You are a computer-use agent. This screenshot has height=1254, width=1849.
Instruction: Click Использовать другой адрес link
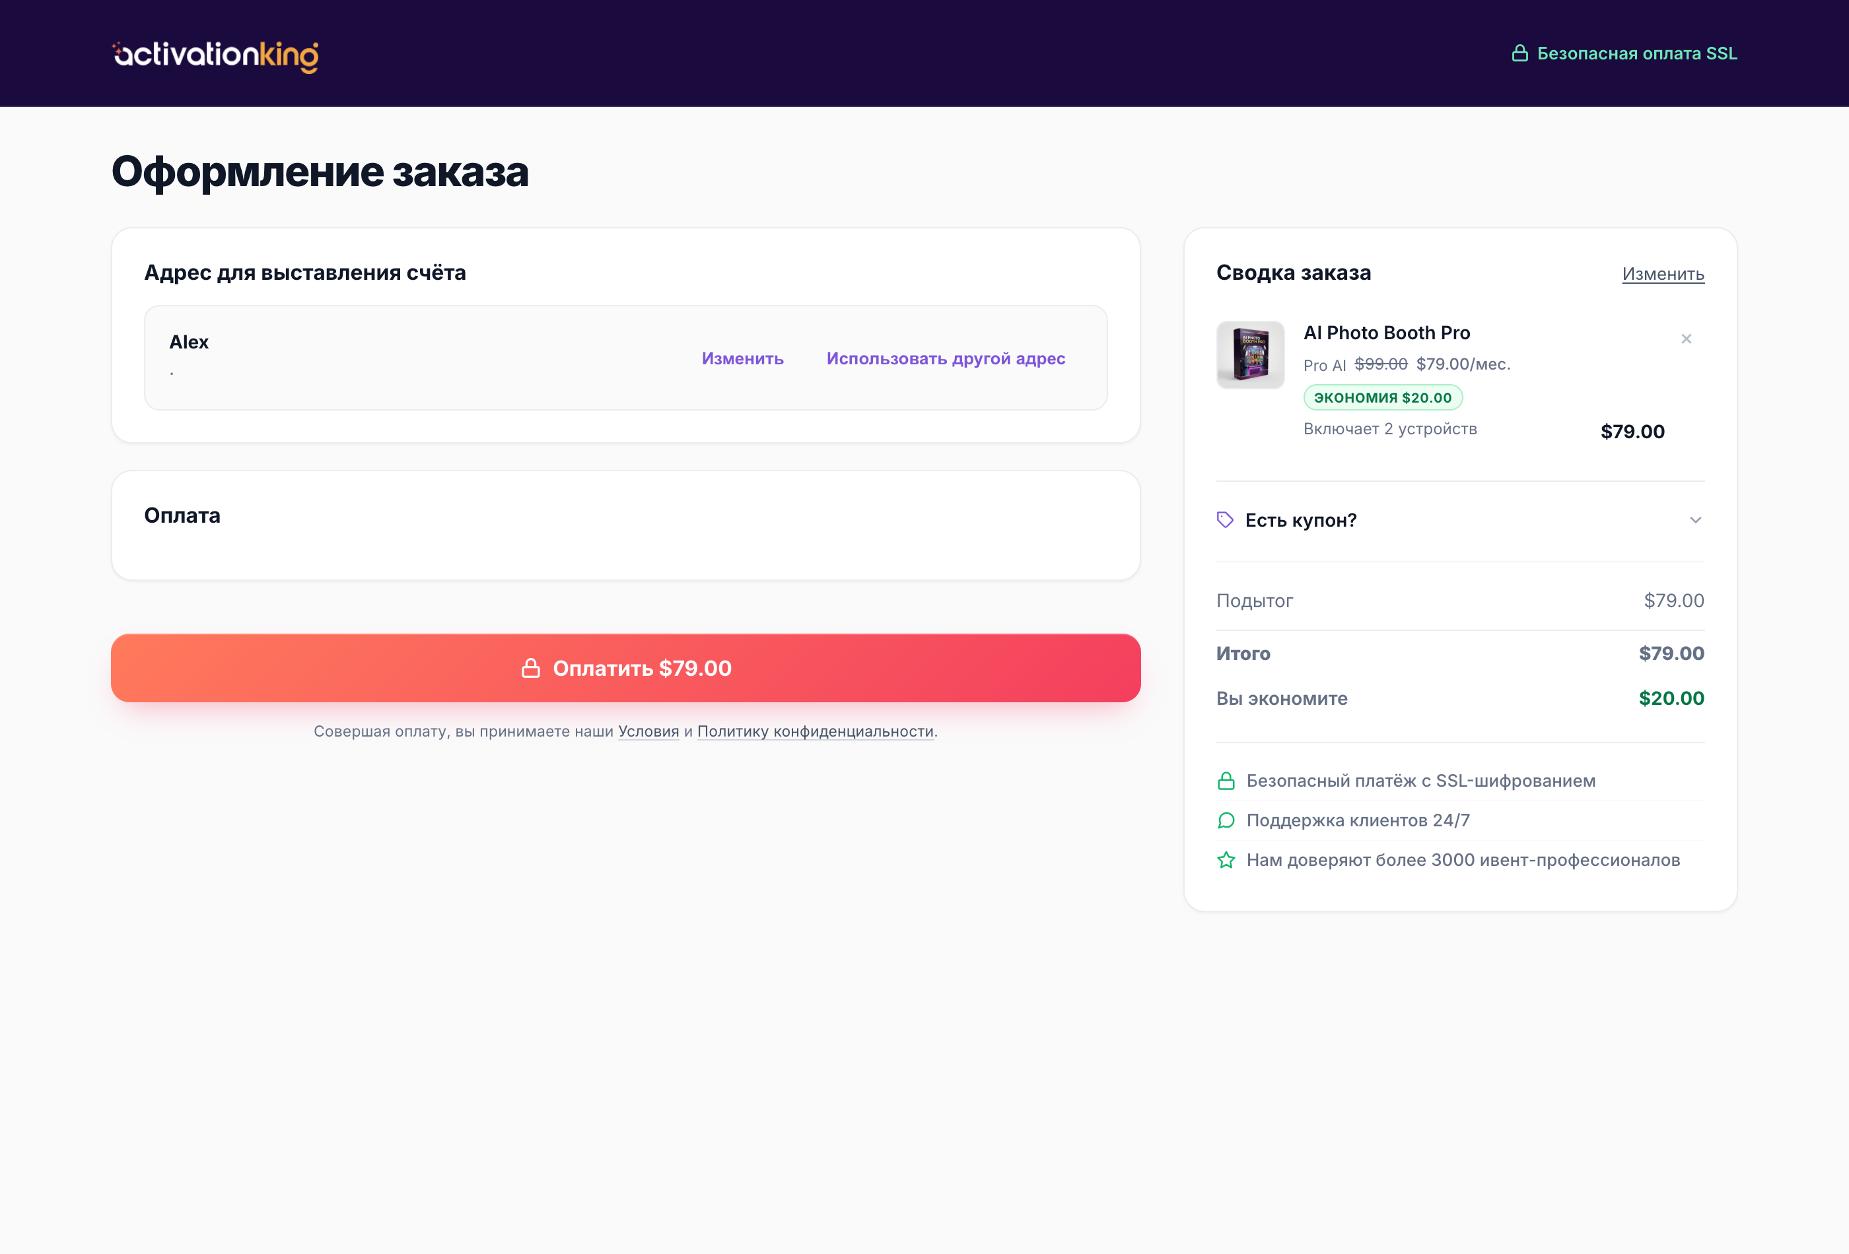945,358
